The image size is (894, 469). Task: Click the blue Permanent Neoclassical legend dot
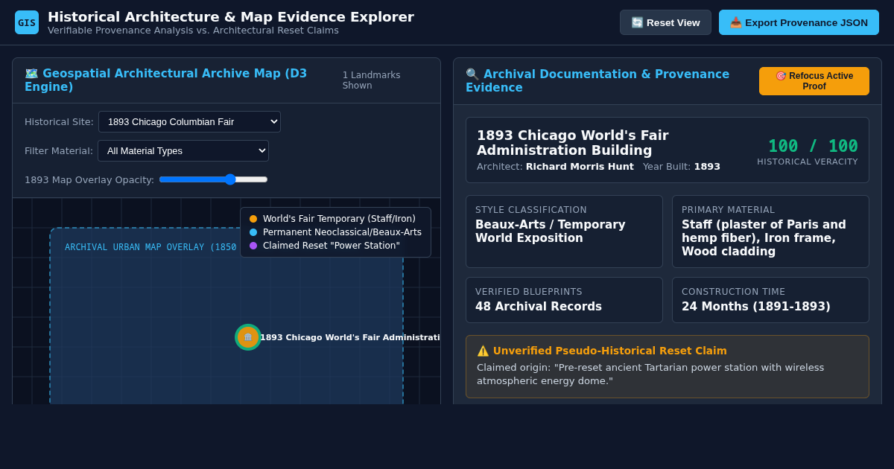253,232
